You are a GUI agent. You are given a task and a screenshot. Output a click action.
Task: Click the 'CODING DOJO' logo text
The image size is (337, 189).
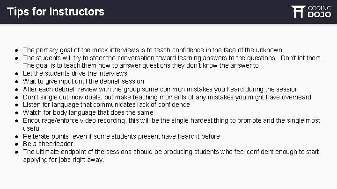[x=319, y=11]
